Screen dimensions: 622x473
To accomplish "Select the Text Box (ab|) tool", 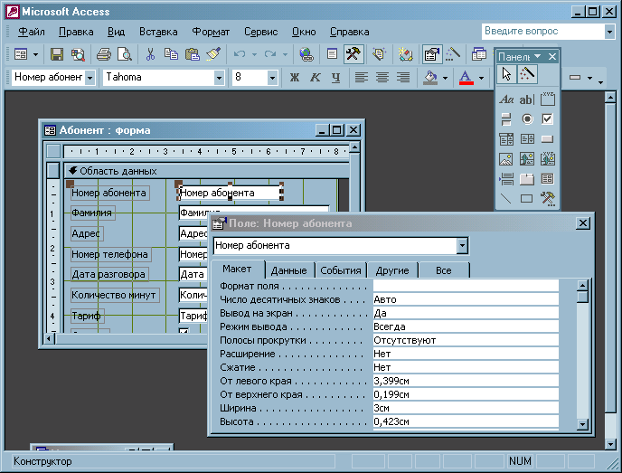I will [x=527, y=99].
